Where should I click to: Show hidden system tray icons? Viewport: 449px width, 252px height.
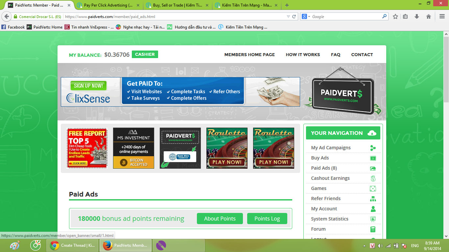(364, 246)
